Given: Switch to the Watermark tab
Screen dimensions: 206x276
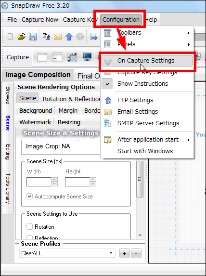Looking at the screenshot, I should tap(35, 122).
